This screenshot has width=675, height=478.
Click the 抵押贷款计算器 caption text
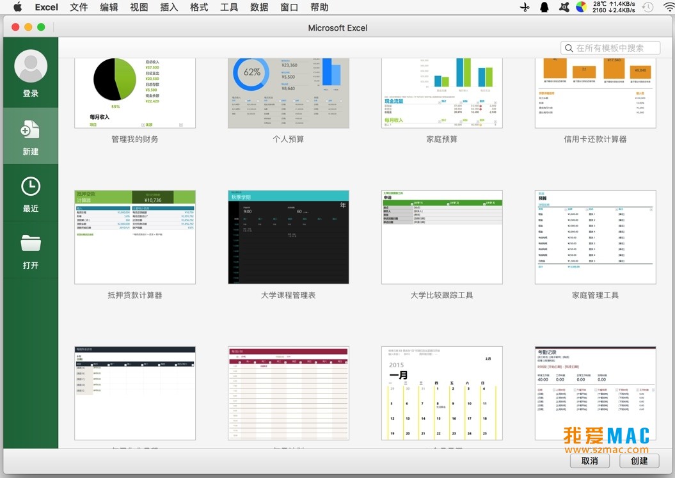coord(135,295)
